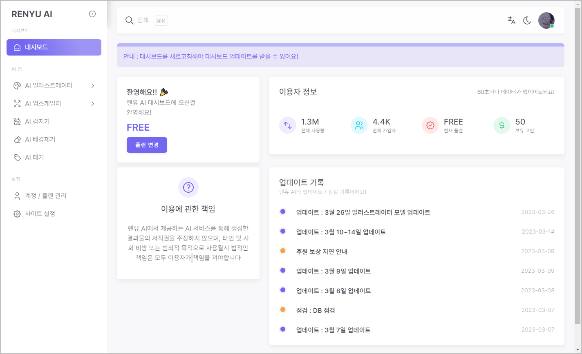The image size is (582, 354).
Task: Toggle the sidebar collapse circle button
Action: (x=92, y=13)
